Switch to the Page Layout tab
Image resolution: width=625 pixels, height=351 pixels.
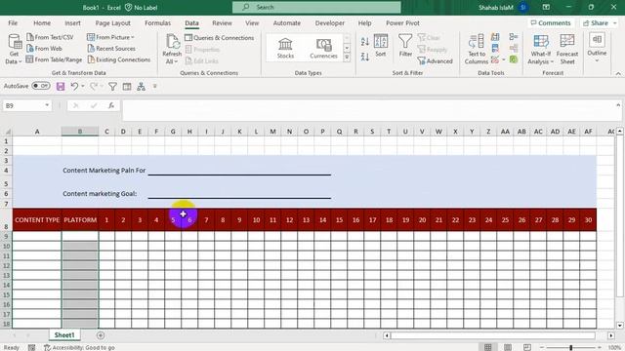(x=113, y=23)
